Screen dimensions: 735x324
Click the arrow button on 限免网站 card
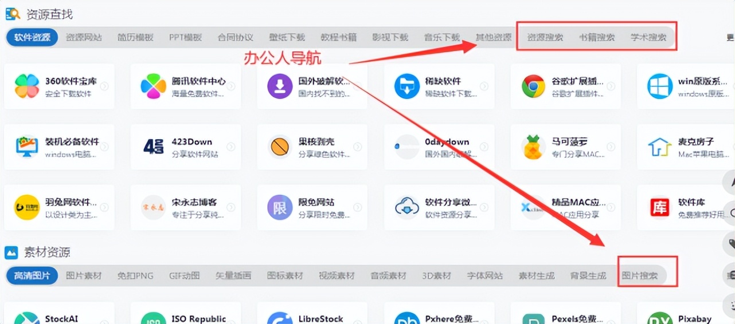(357, 207)
